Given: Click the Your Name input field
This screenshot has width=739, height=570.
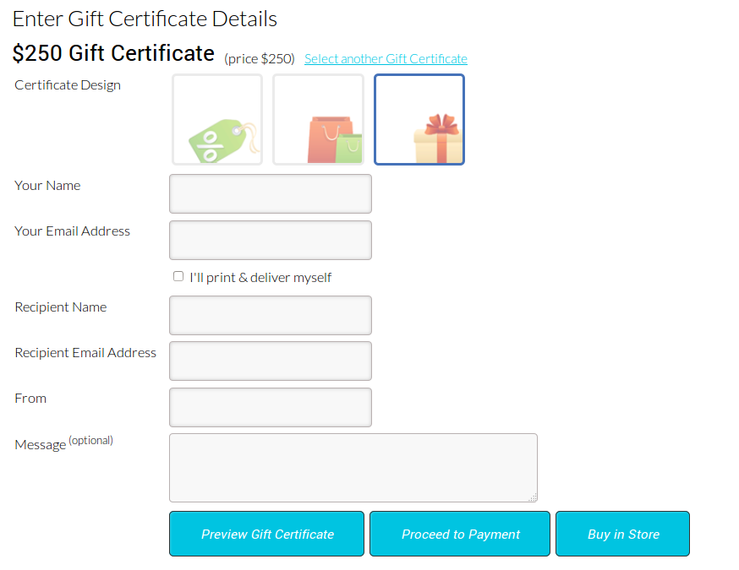Looking at the screenshot, I should tap(271, 194).
